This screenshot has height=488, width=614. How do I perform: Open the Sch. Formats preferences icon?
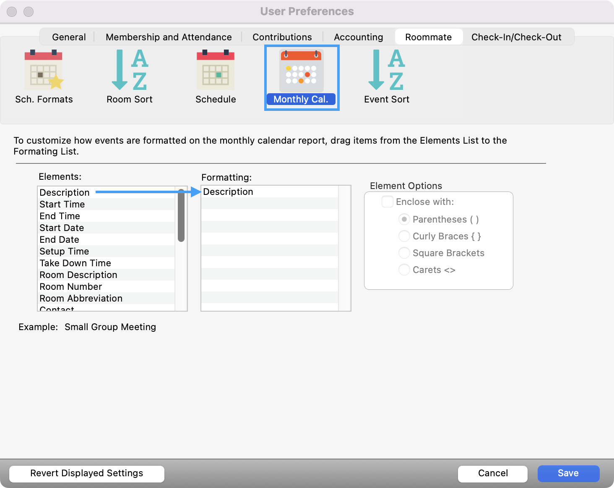(44, 76)
